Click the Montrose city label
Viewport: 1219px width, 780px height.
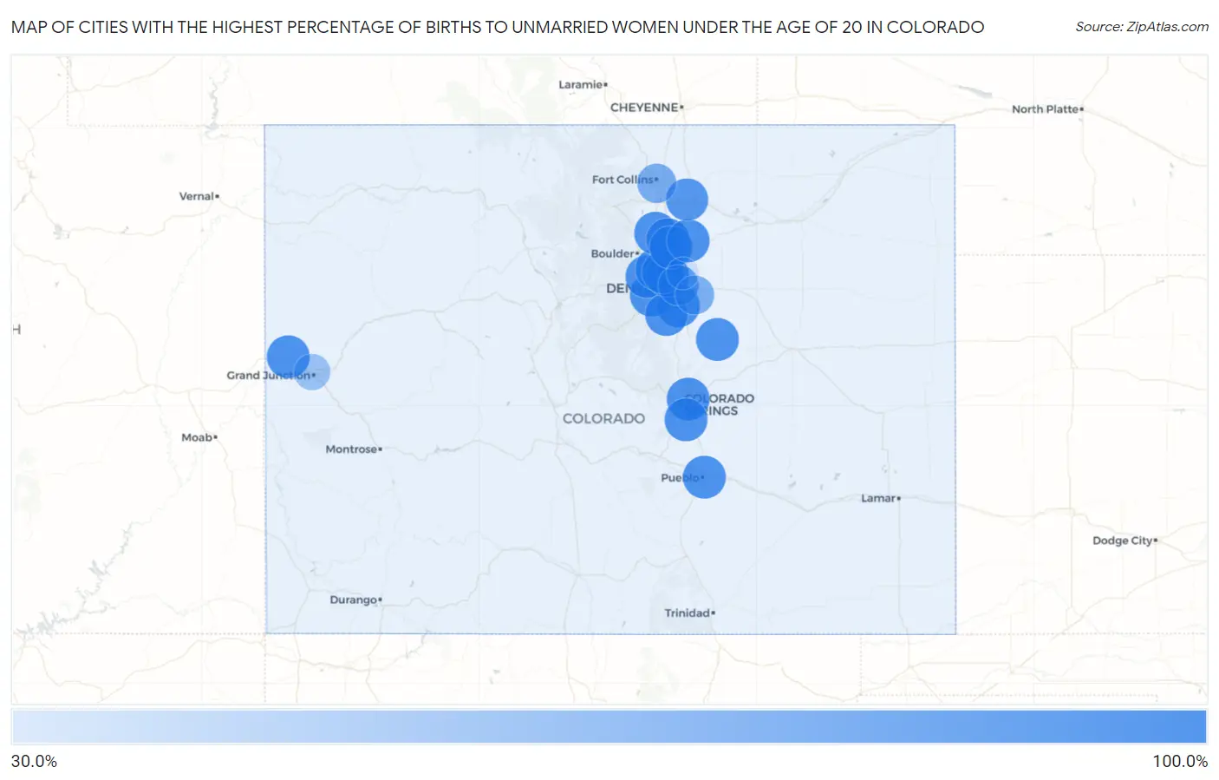coord(351,449)
